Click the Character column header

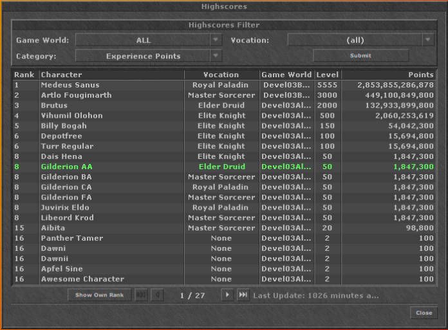[x=111, y=75]
